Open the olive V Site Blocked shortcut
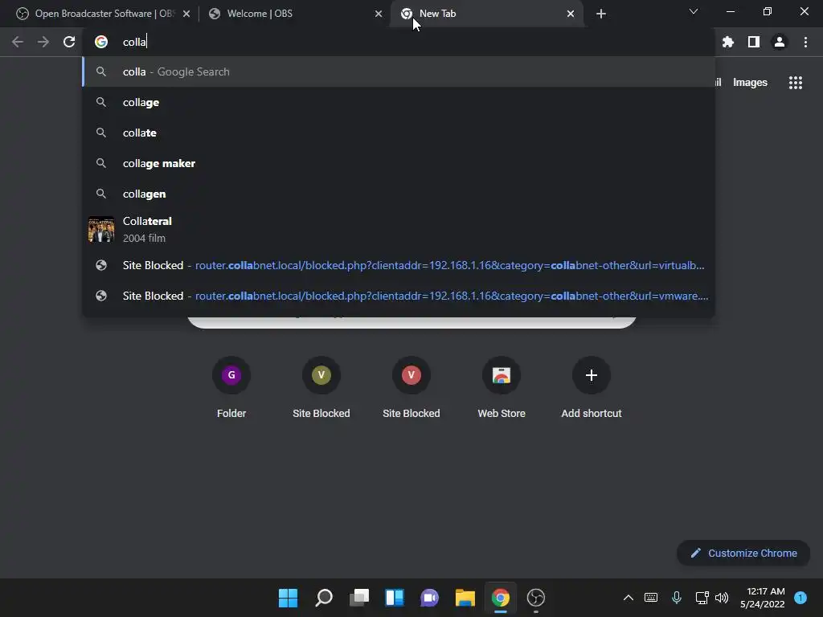This screenshot has height=617, width=823. pos(321,388)
